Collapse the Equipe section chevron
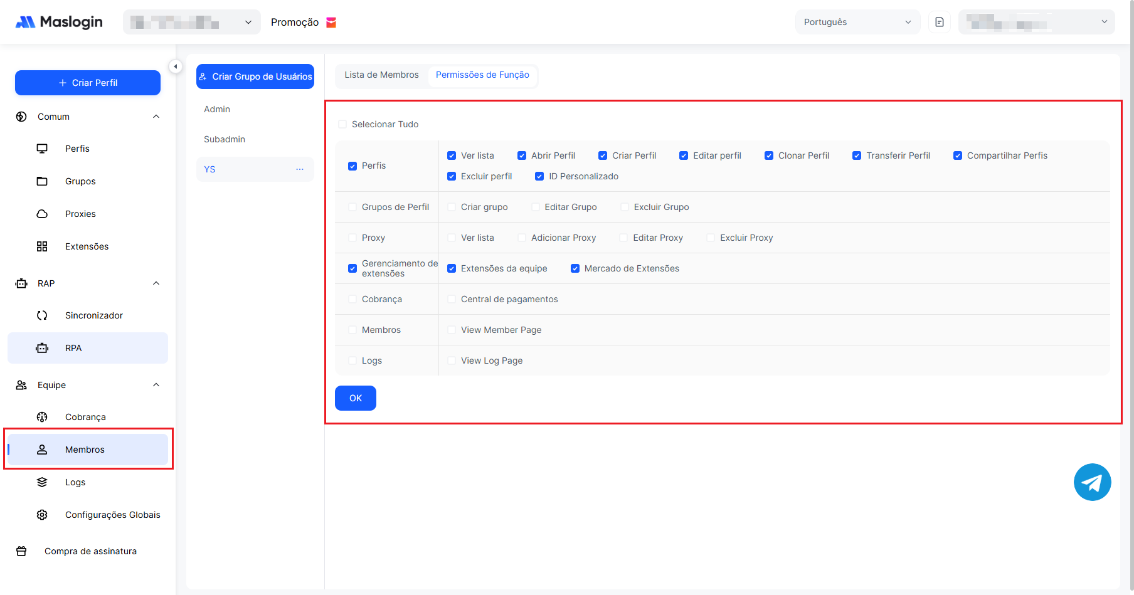 (x=156, y=385)
